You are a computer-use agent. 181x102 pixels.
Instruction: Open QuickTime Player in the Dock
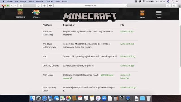pos(128,98)
